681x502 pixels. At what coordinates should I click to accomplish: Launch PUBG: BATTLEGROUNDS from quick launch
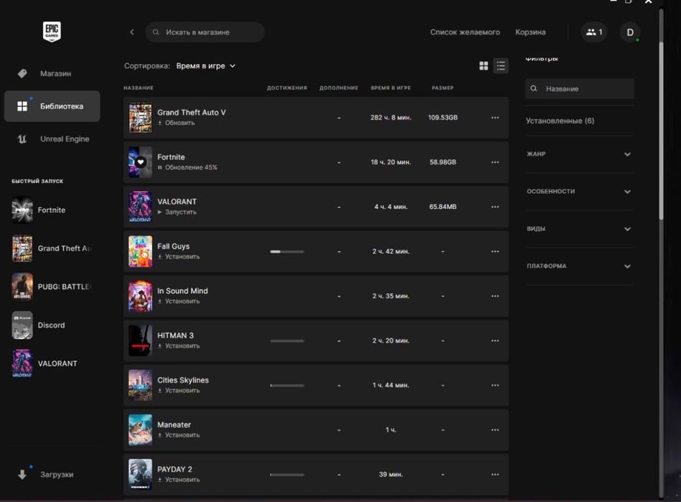coord(52,287)
